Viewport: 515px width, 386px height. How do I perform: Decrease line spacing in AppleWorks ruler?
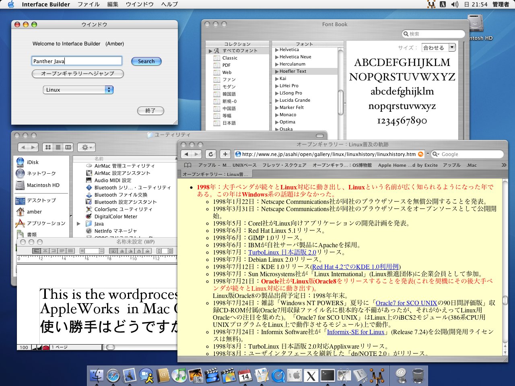(82, 251)
